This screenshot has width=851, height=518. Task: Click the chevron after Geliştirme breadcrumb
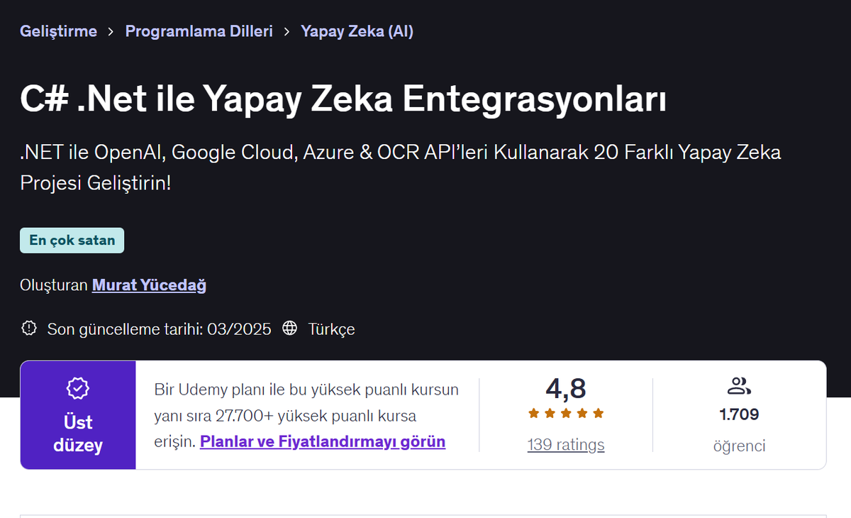click(111, 31)
